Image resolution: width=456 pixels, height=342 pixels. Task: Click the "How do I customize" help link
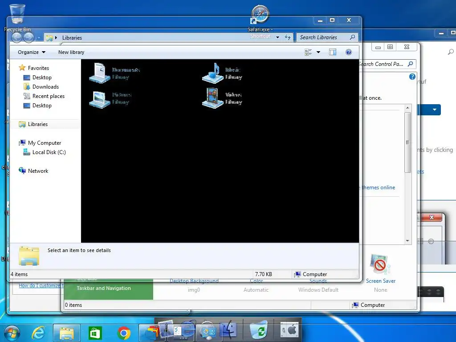pos(41,285)
